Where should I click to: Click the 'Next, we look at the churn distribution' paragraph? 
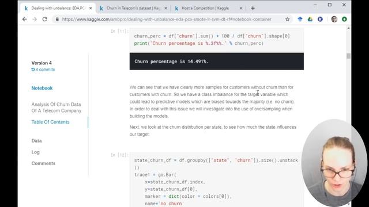213,131
